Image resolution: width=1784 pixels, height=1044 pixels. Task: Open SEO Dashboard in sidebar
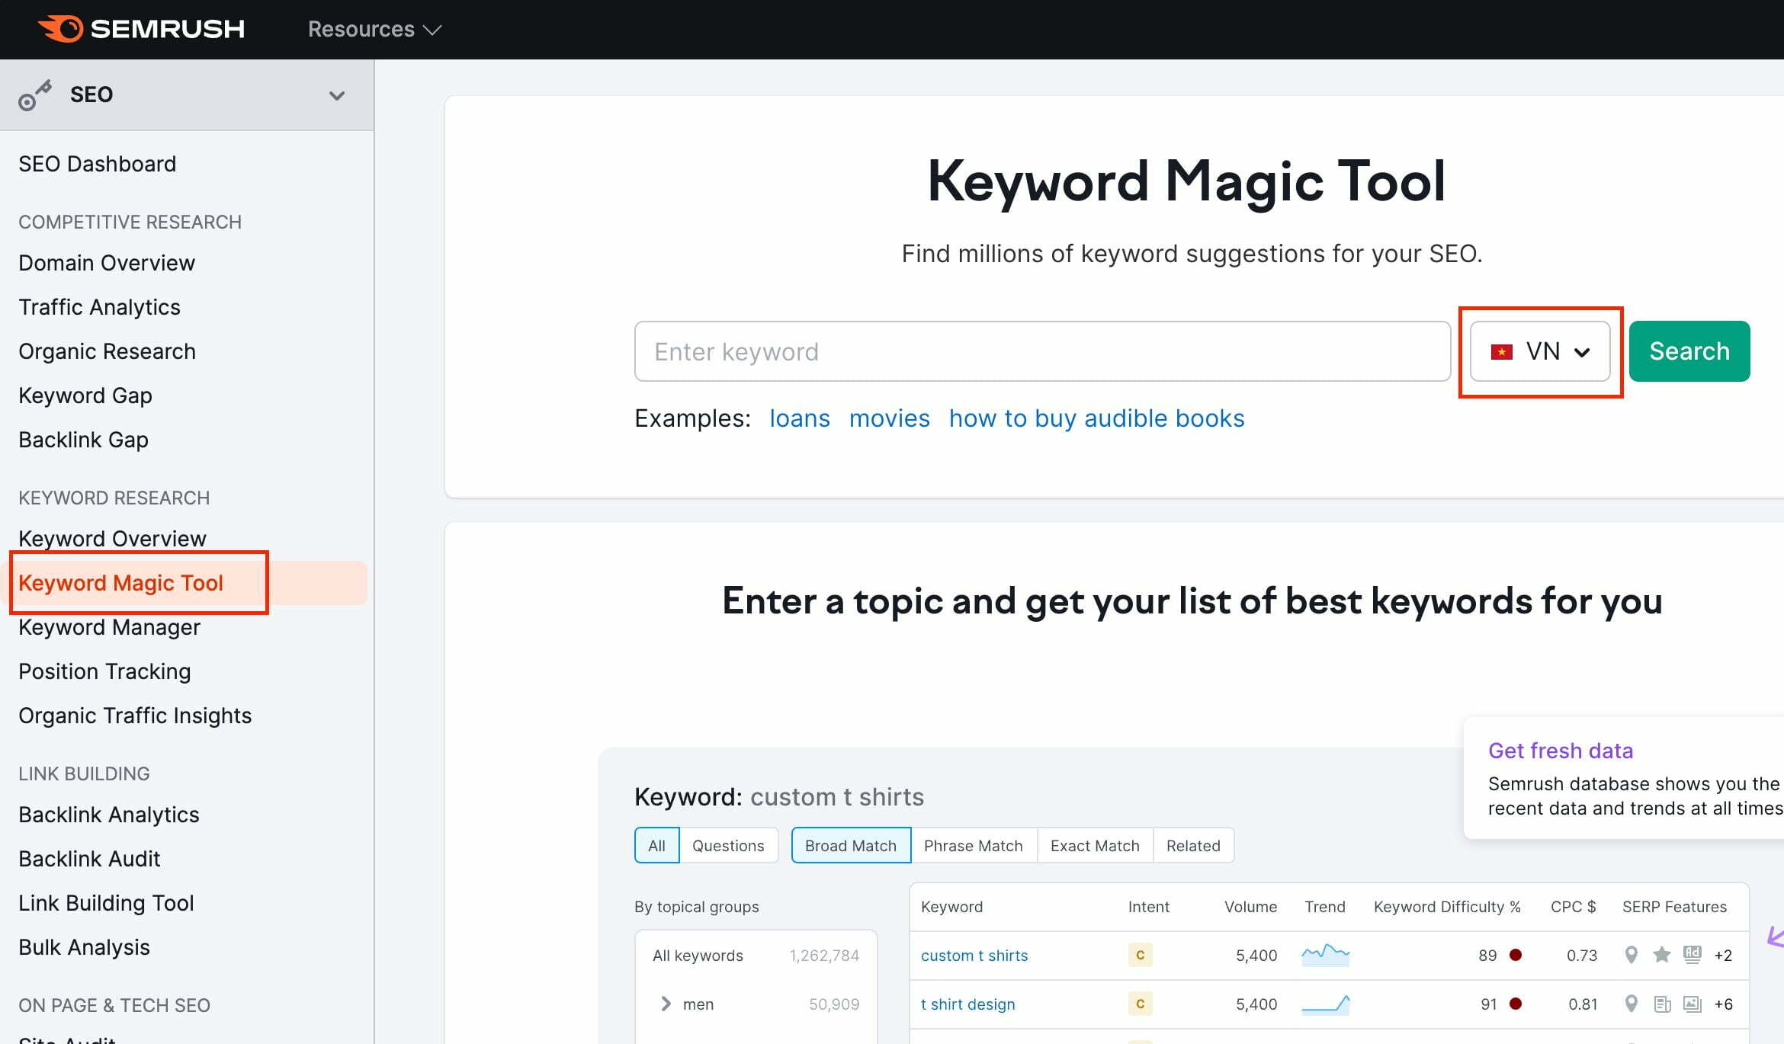coord(98,164)
